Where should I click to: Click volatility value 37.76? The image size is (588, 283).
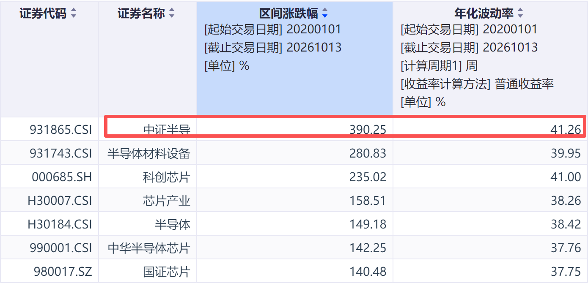click(566, 248)
